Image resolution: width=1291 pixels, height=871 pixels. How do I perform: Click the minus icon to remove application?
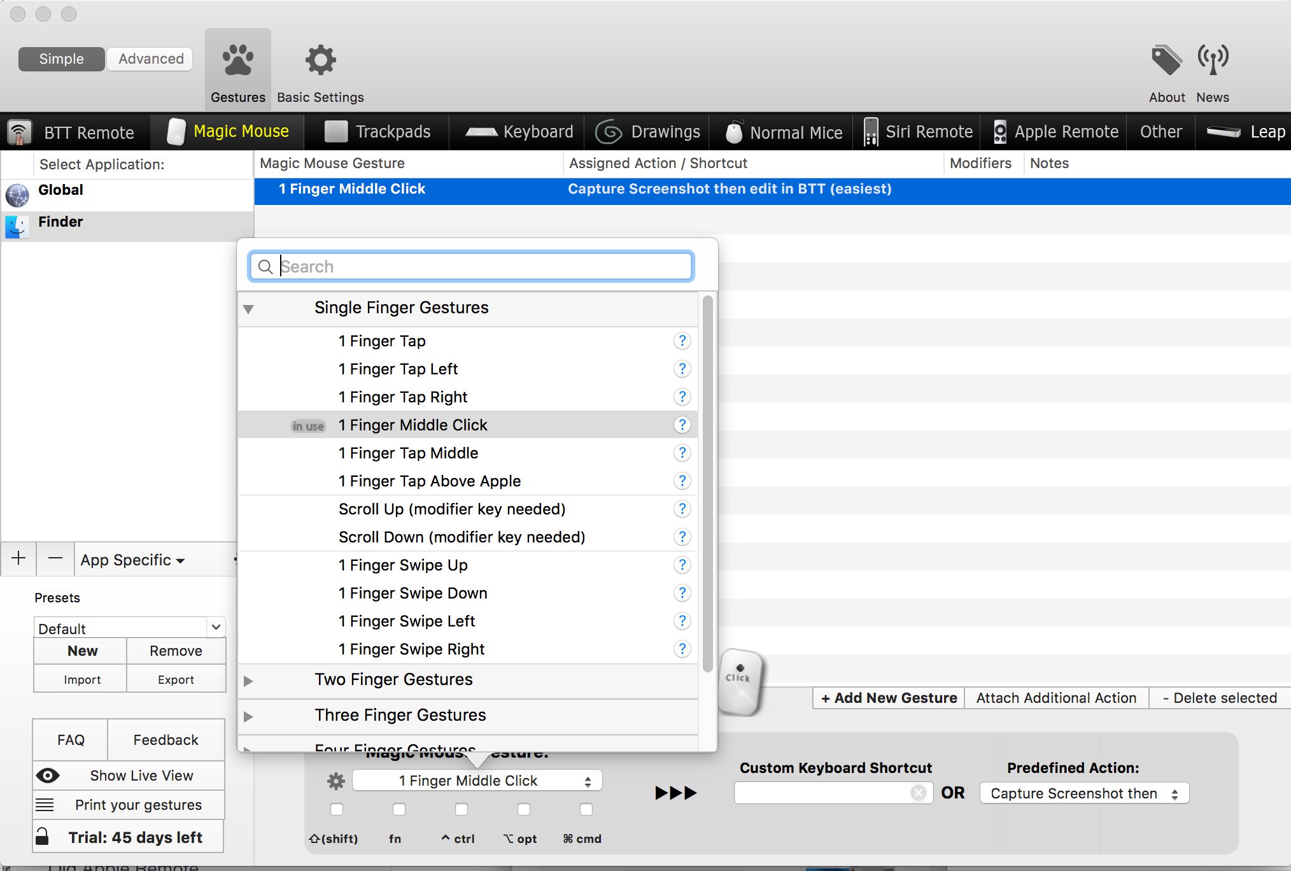(55, 558)
